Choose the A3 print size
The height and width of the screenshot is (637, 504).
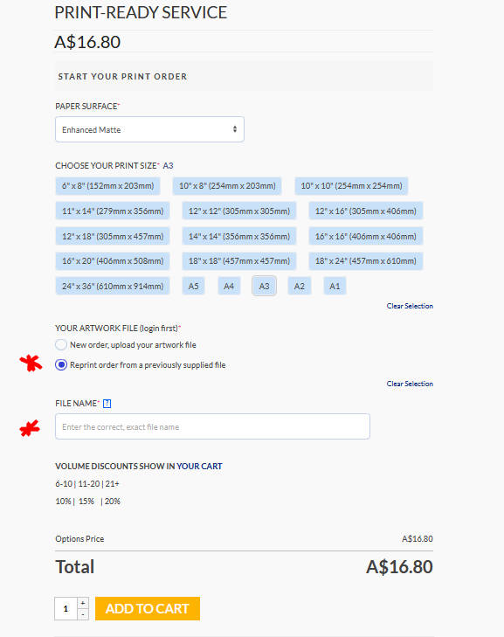coord(264,286)
